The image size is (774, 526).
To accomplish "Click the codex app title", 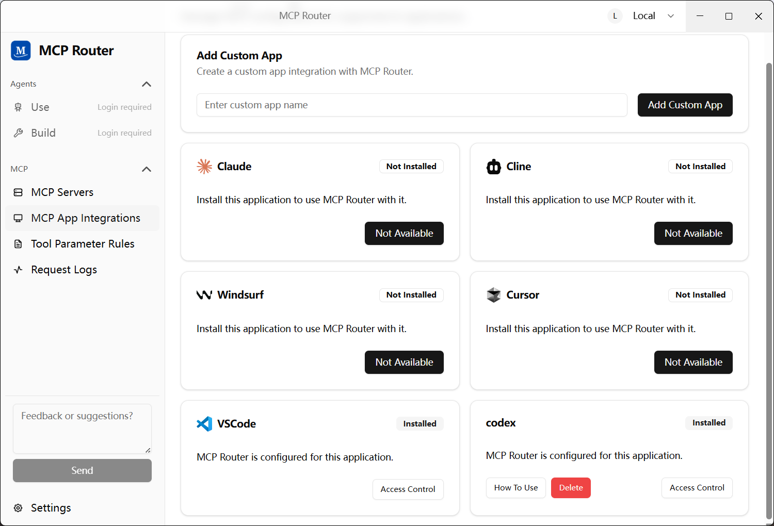I will (501, 423).
